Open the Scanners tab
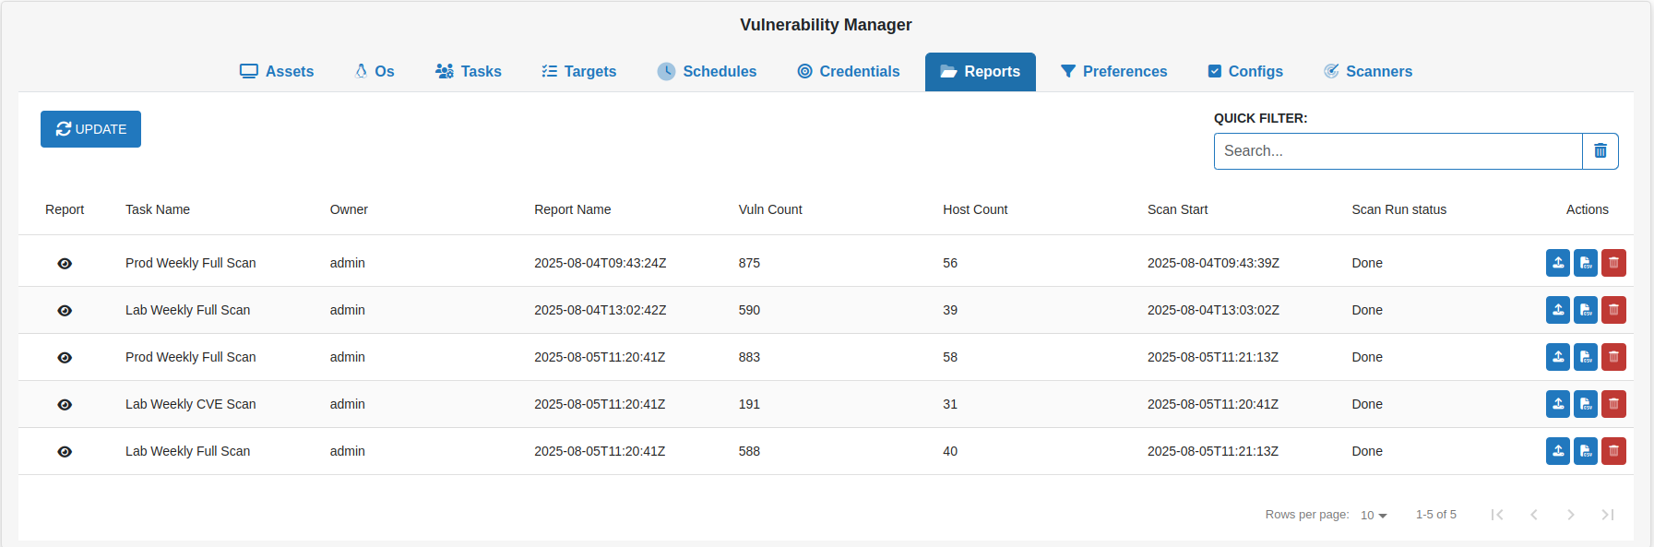The width and height of the screenshot is (1654, 547). pos(1368,72)
